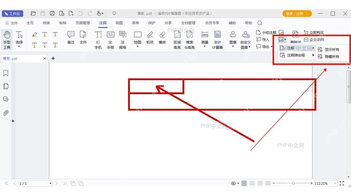
Task: Open the zoom level 112.21% dropdown
Action: (x=335, y=183)
